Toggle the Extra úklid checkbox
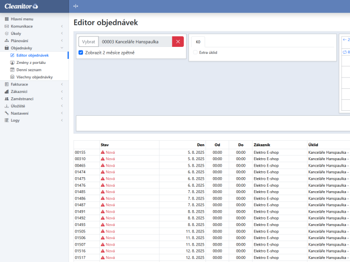350x262 pixels. [195, 52]
